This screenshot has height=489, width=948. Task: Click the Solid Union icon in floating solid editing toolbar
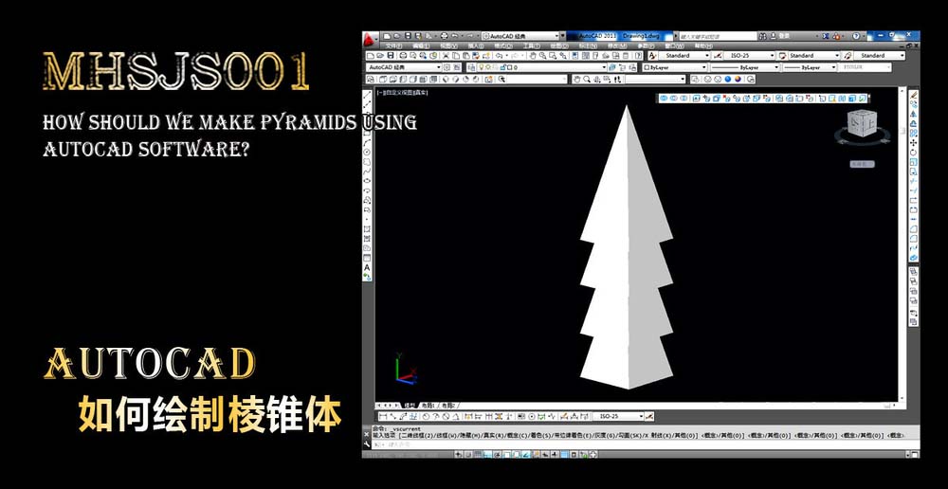pyautogui.click(x=664, y=98)
